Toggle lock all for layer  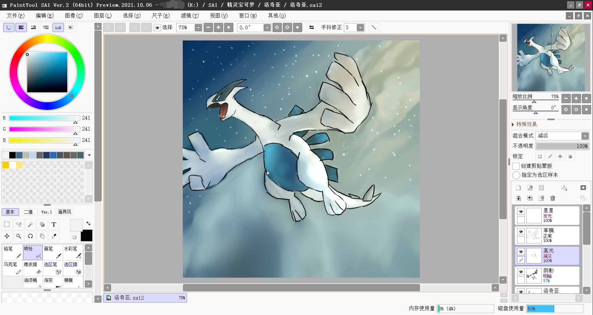click(570, 157)
